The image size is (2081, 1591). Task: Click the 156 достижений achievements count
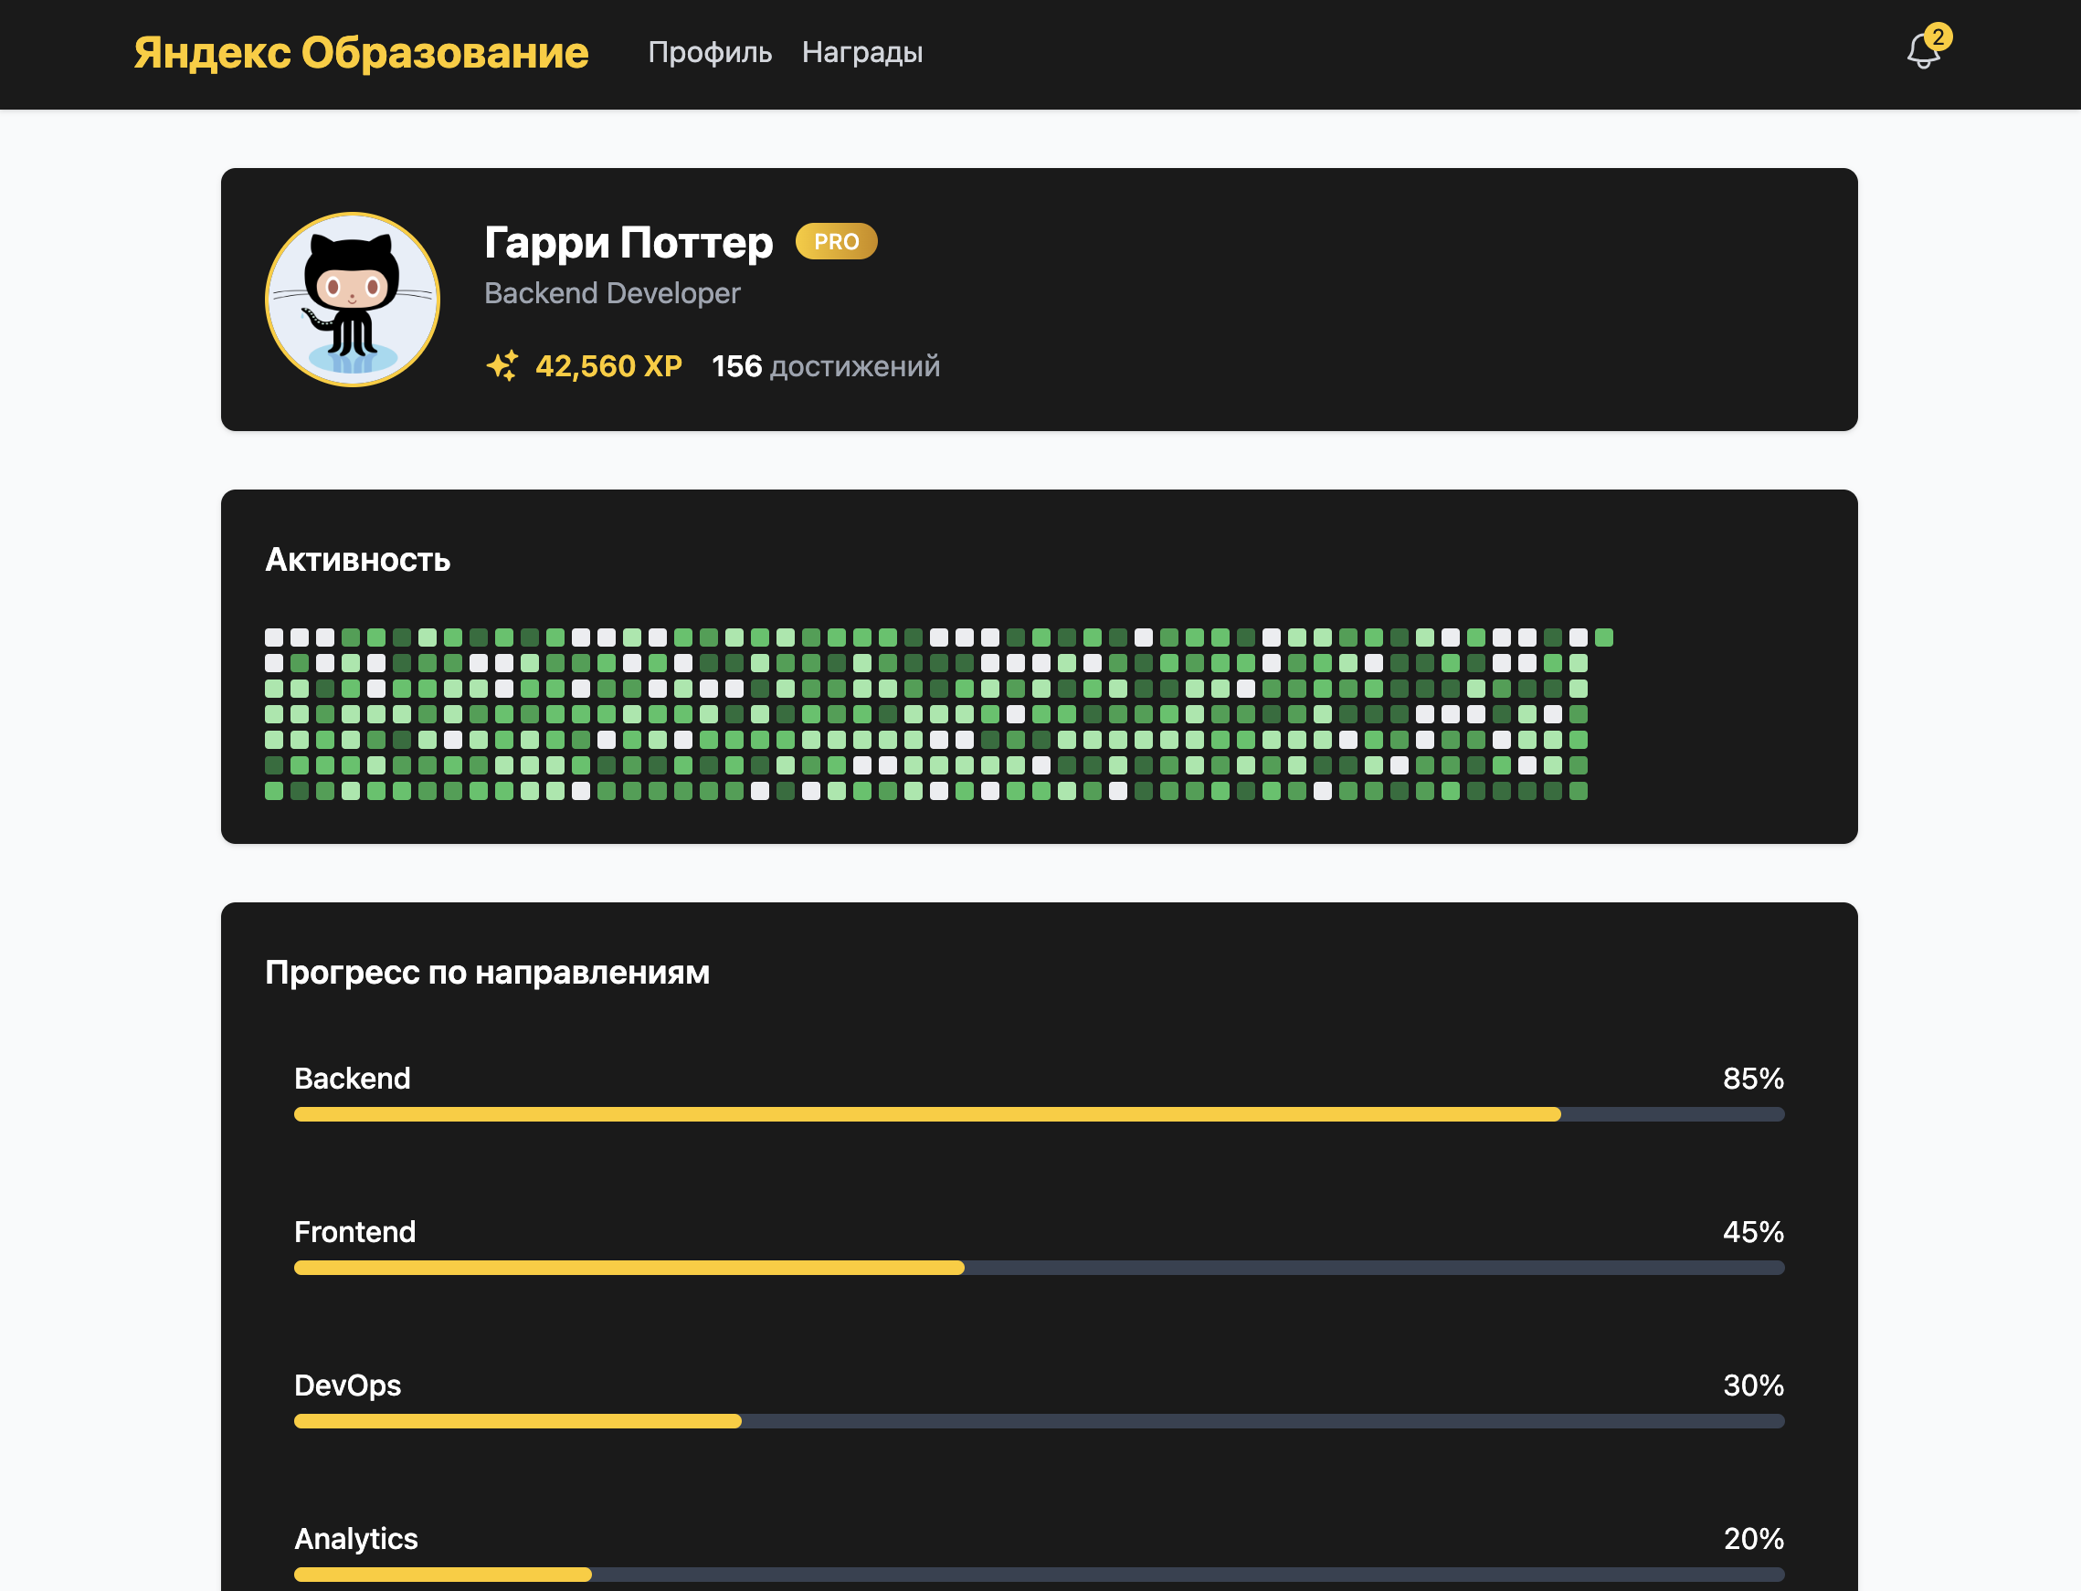[825, 366]
